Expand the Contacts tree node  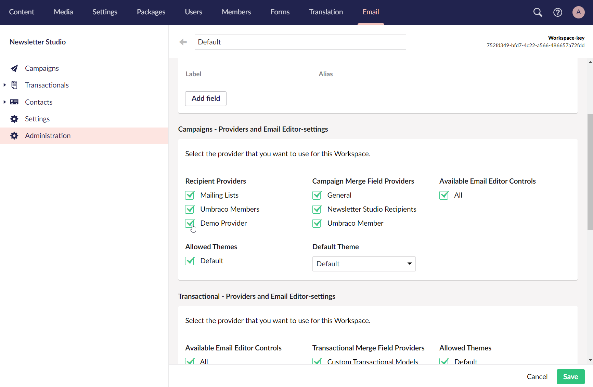tap(4, 102)
